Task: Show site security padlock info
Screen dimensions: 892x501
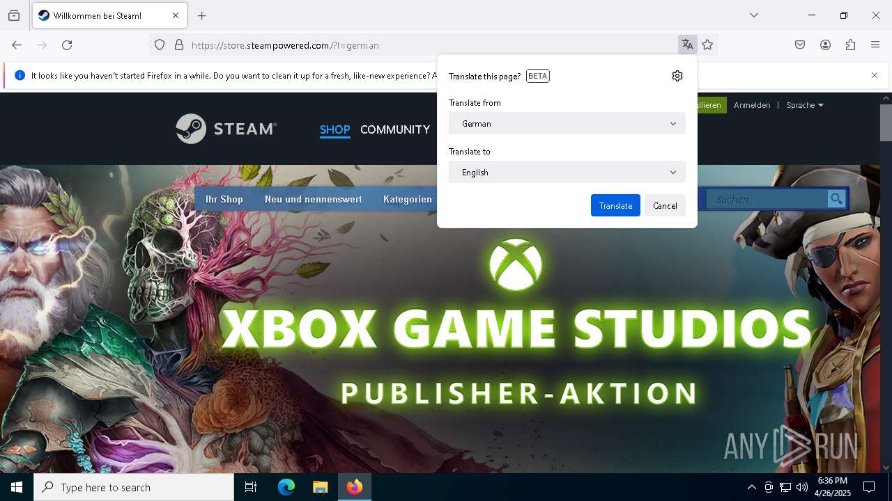Action: coord(179,45)
